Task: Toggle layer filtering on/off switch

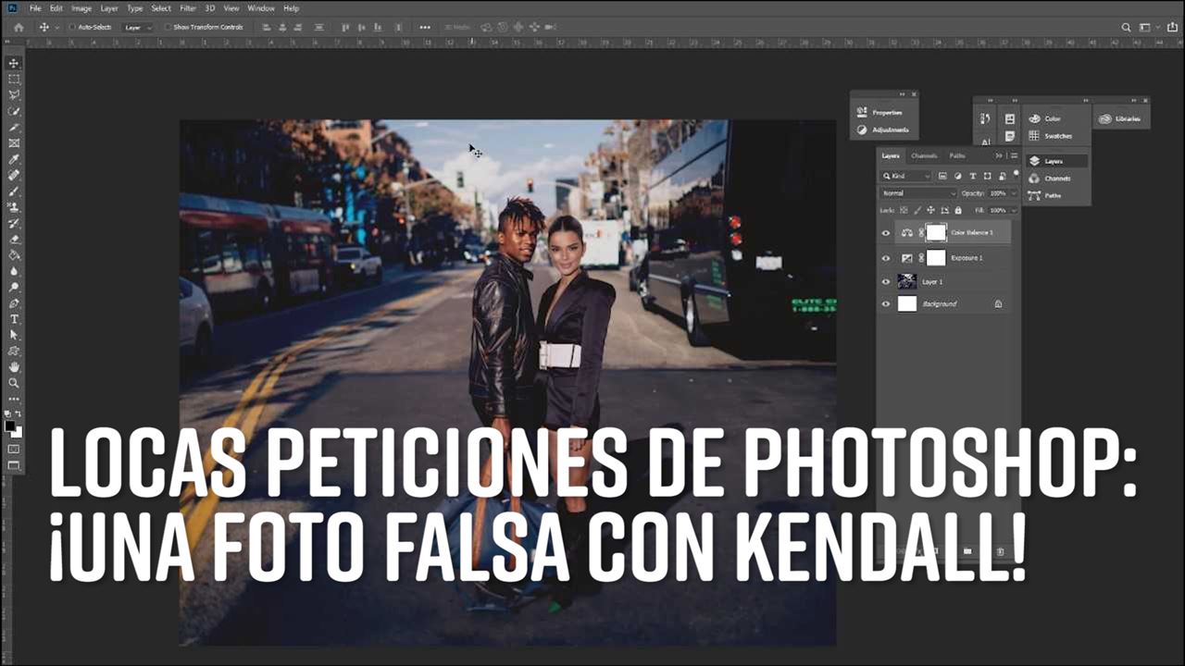Action: coord(1016,173)
